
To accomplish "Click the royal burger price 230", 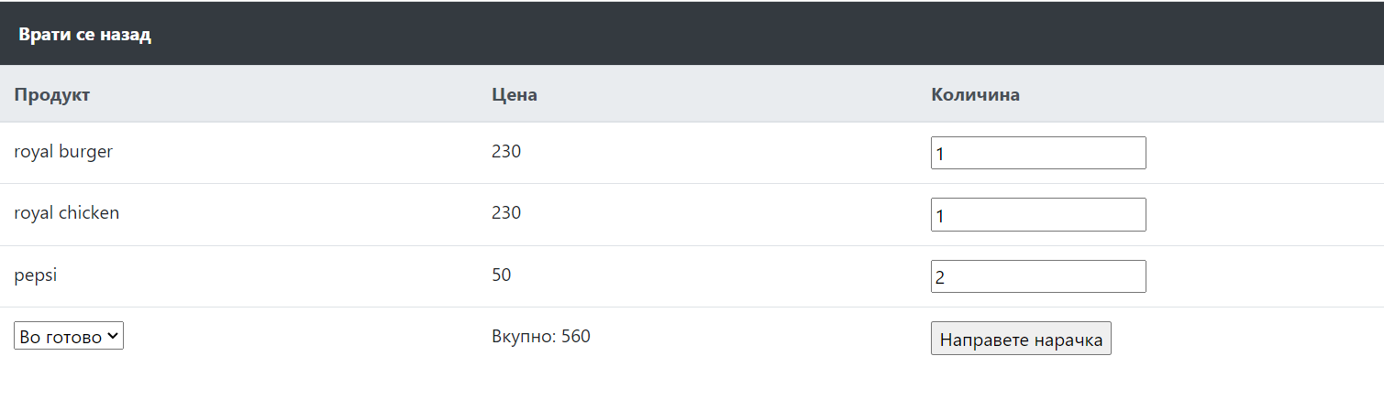I will coord(506,152).
